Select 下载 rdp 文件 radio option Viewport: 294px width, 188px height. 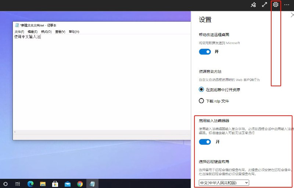tap(201, 101)
